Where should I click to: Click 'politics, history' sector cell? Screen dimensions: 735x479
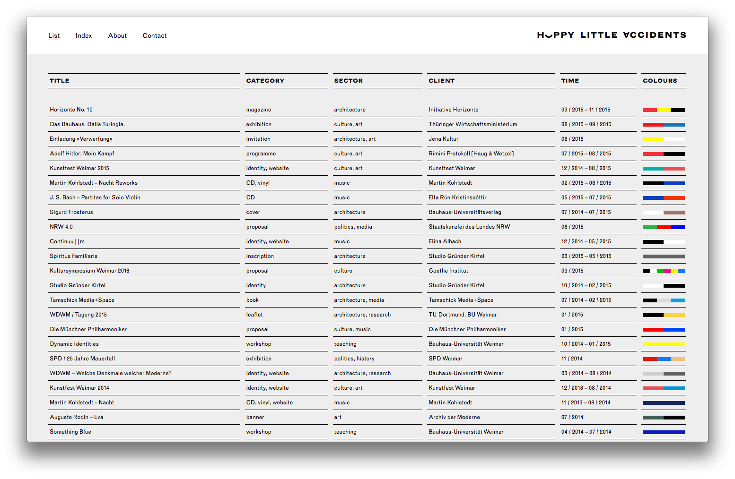pos(354,359)
